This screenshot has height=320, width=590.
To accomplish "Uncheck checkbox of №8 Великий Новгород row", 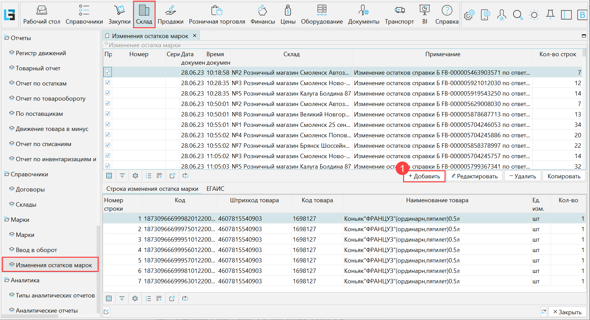I will pyautogui.click(x=108, y=114).
